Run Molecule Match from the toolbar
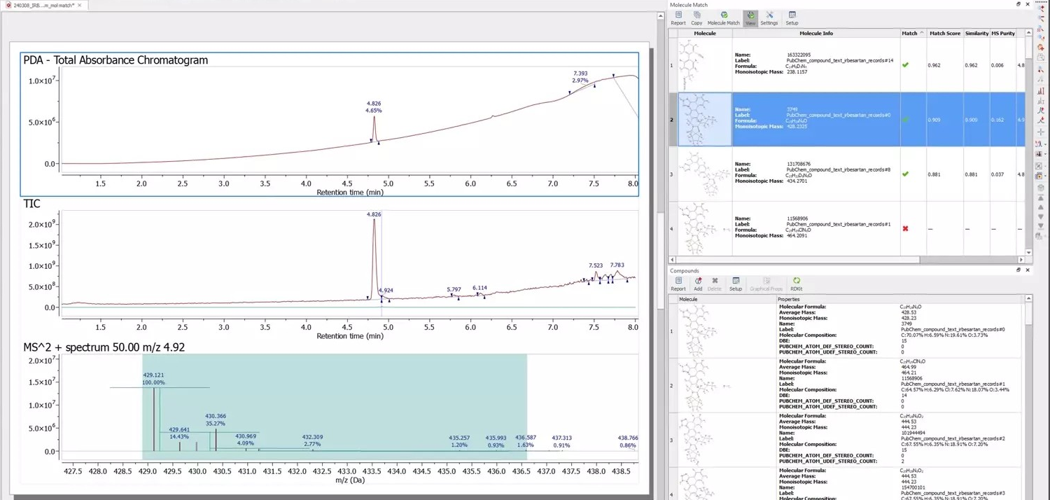This screenshot has width=1050, height=500. click(723, 18)
